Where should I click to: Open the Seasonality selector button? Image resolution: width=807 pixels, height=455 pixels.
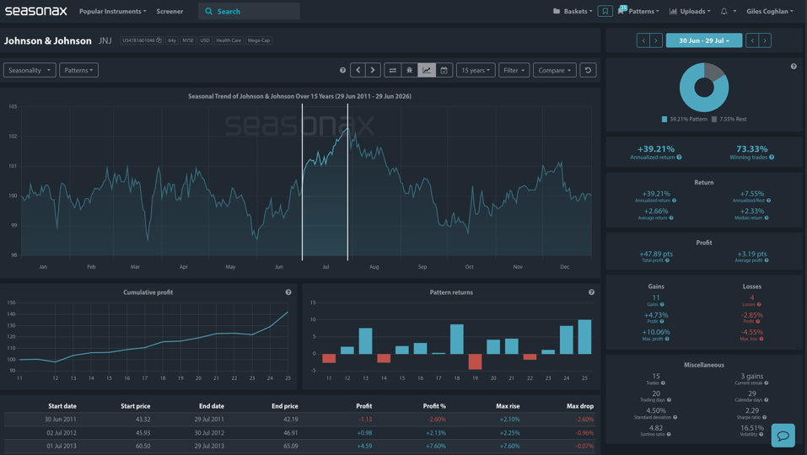pos(30,71)
